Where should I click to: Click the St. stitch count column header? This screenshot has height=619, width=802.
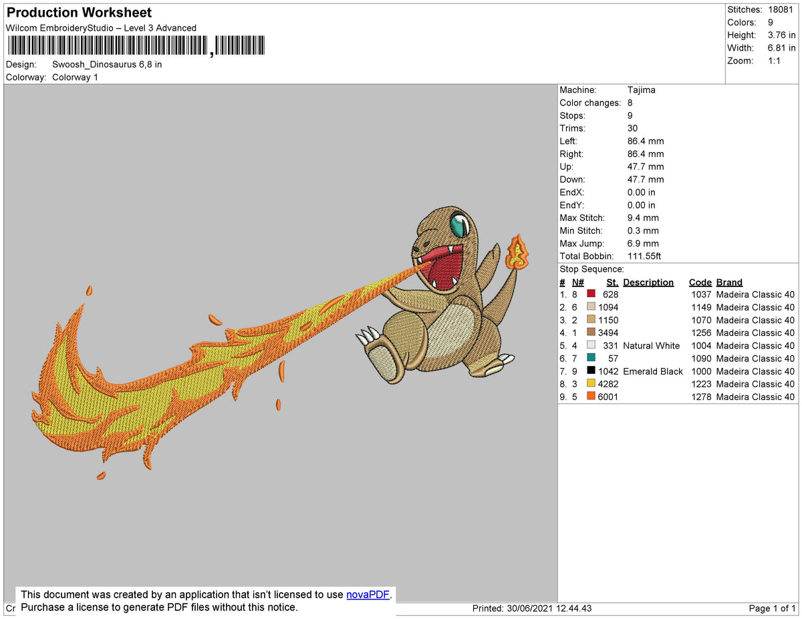point(612,282)
